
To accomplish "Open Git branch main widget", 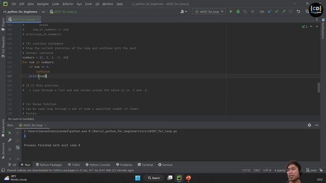I will [x=311, y=170].
